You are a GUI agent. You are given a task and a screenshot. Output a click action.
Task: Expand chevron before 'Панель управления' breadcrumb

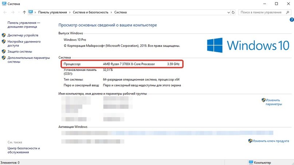pos(35,12)
